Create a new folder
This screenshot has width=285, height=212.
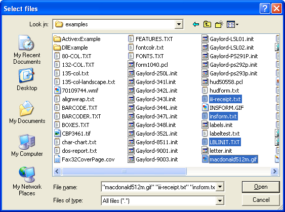tap(219, 24)
